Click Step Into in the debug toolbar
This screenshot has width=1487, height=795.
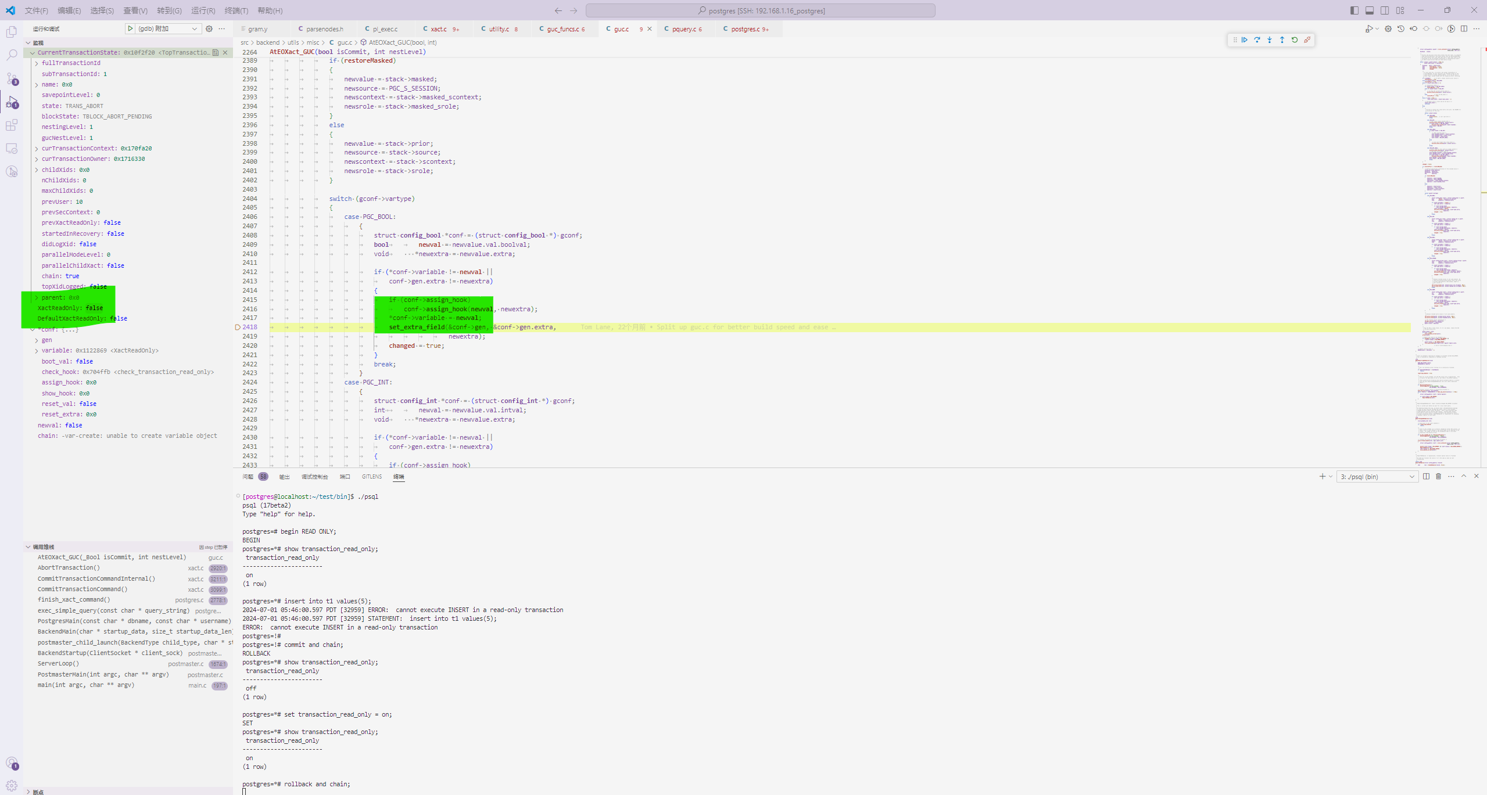1270,40
